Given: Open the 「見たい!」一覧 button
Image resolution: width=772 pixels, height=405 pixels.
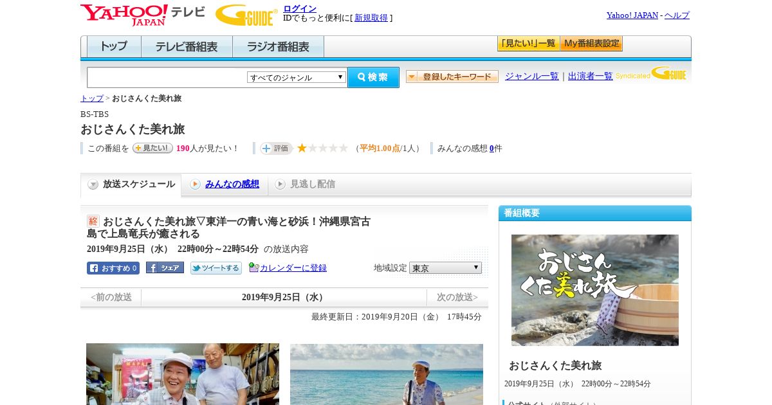Looking at the screenshot, I should coord(528,44).
